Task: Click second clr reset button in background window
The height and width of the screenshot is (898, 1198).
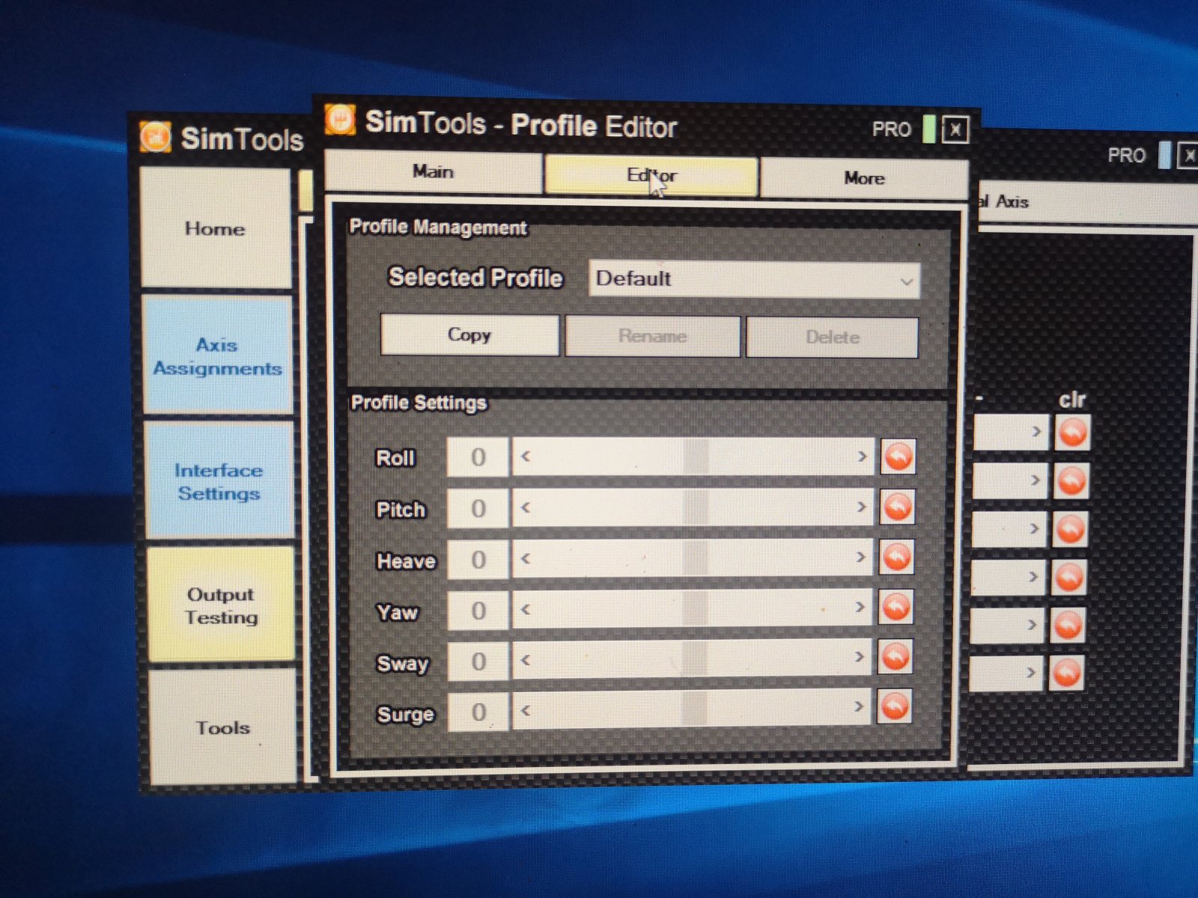Action: (1071, 480)
